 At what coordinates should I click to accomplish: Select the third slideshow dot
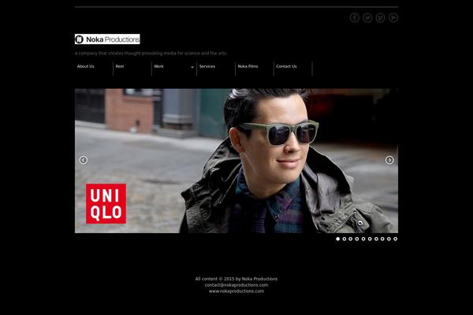351,239
